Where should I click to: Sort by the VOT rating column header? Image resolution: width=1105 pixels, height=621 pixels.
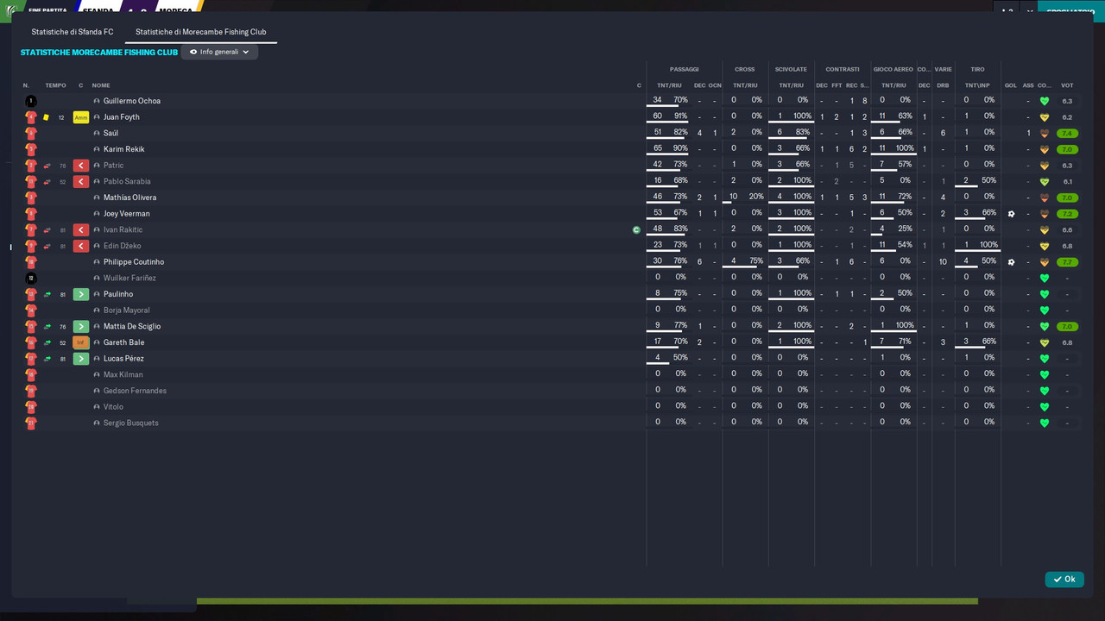click(1067, 85)
